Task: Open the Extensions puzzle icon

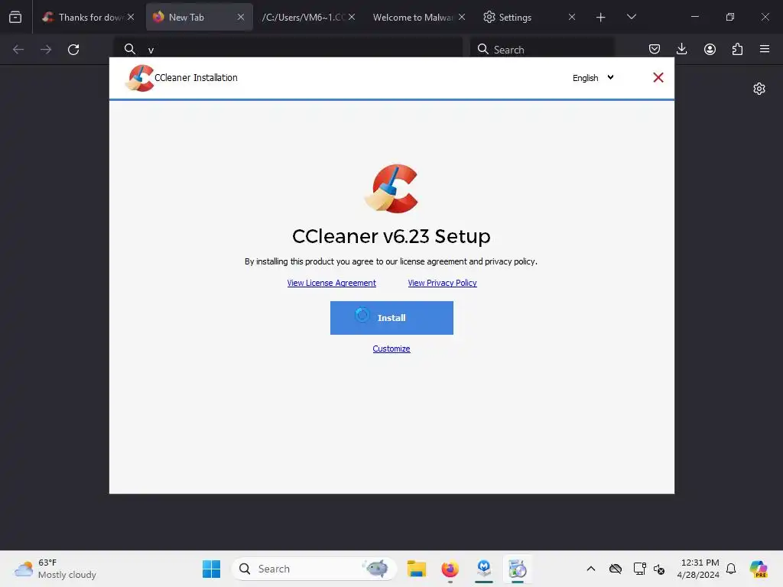Action: 737,49
